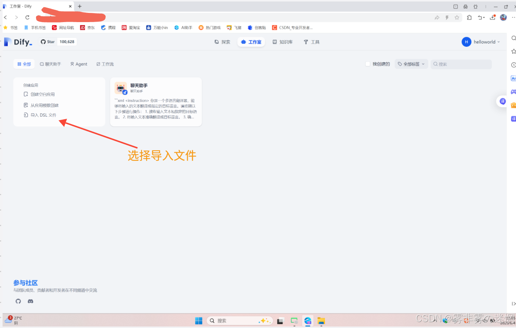Open the sidebar game controller icon
516x328 pixels.
(x=513, y=92)
